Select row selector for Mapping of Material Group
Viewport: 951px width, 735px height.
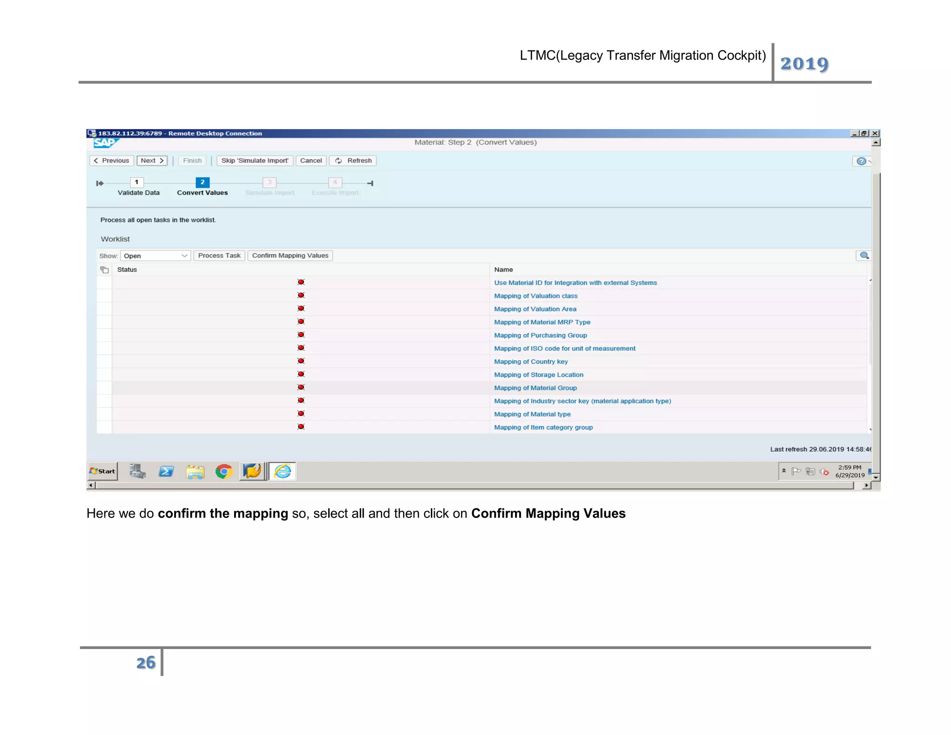tap(104, 388)
